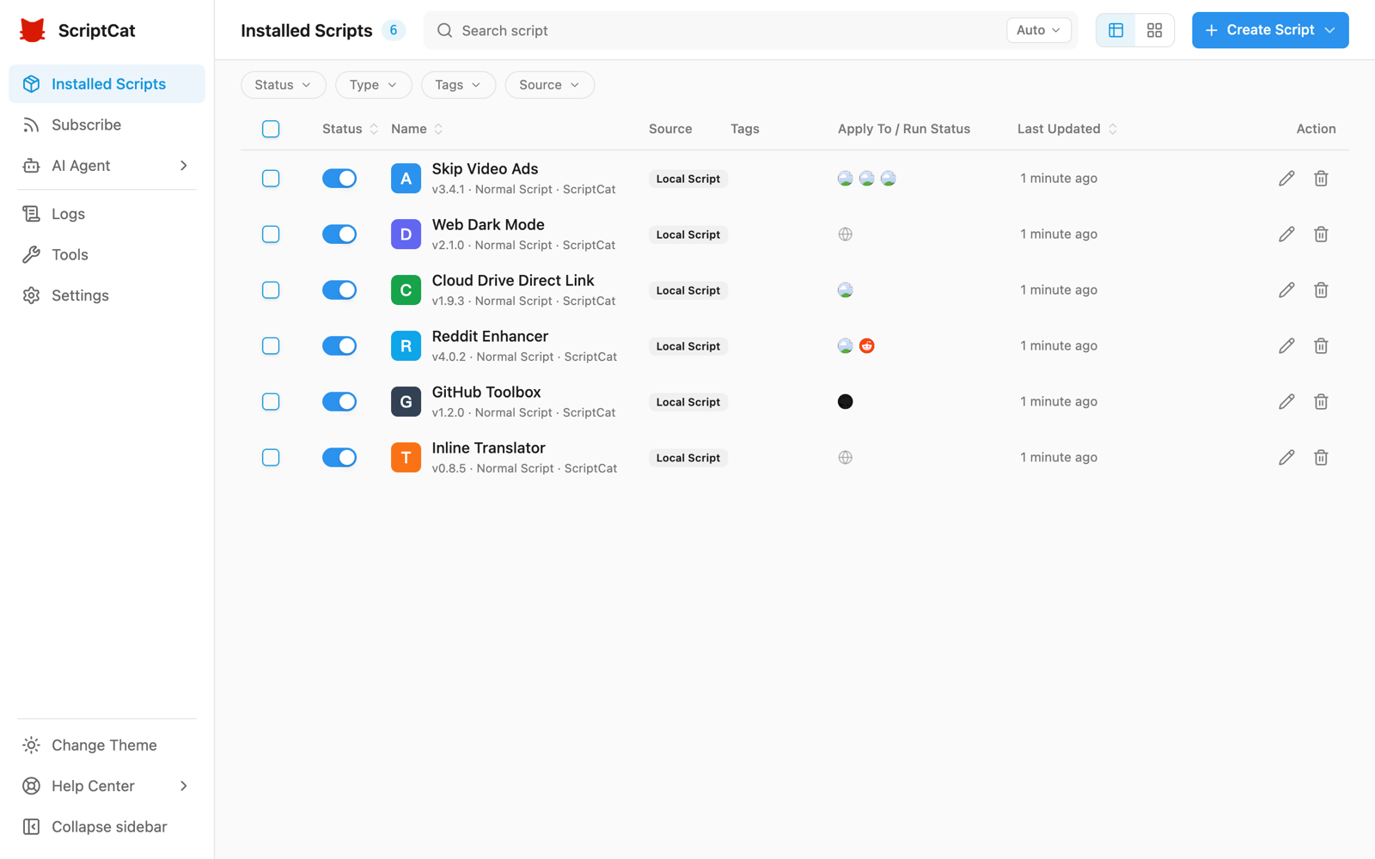Click the letter R icon of Reddit Enhancer
Image resolution: width=1375 pixels, height=859 pixels.
(x=406, y=346)
